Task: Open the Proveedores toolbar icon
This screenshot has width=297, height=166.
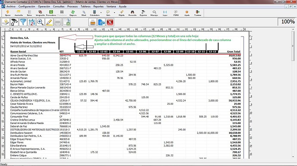Action: [51, 13]
